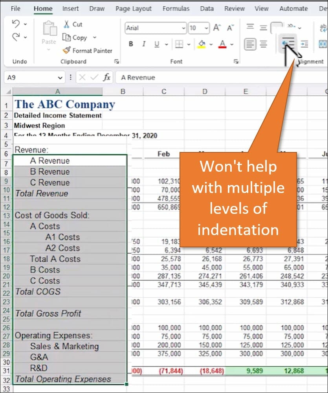Open the Arial font name dropdown
The image size is (328, 393).
tap(183, 28)
